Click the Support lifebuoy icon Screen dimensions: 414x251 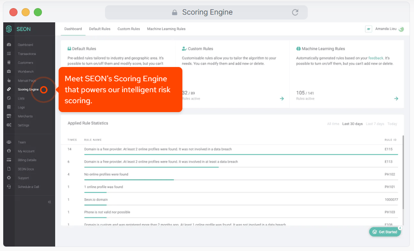click(9, 178)
